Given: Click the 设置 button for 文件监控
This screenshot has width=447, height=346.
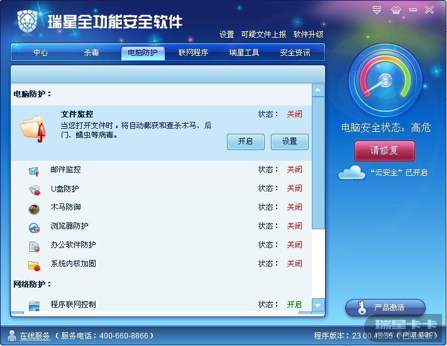Looking at the screenshot, I should tap(289, 141).
